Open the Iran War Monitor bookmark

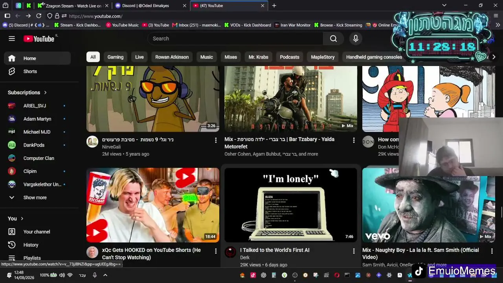(x=292, y=25)
